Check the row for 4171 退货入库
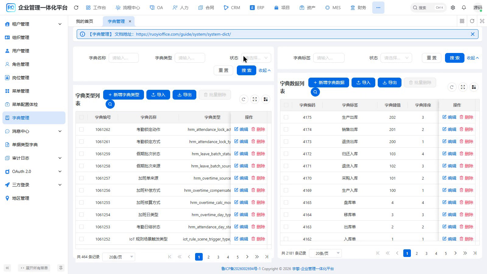This screenshot has width=487, height=274. [x=286, y=166]
